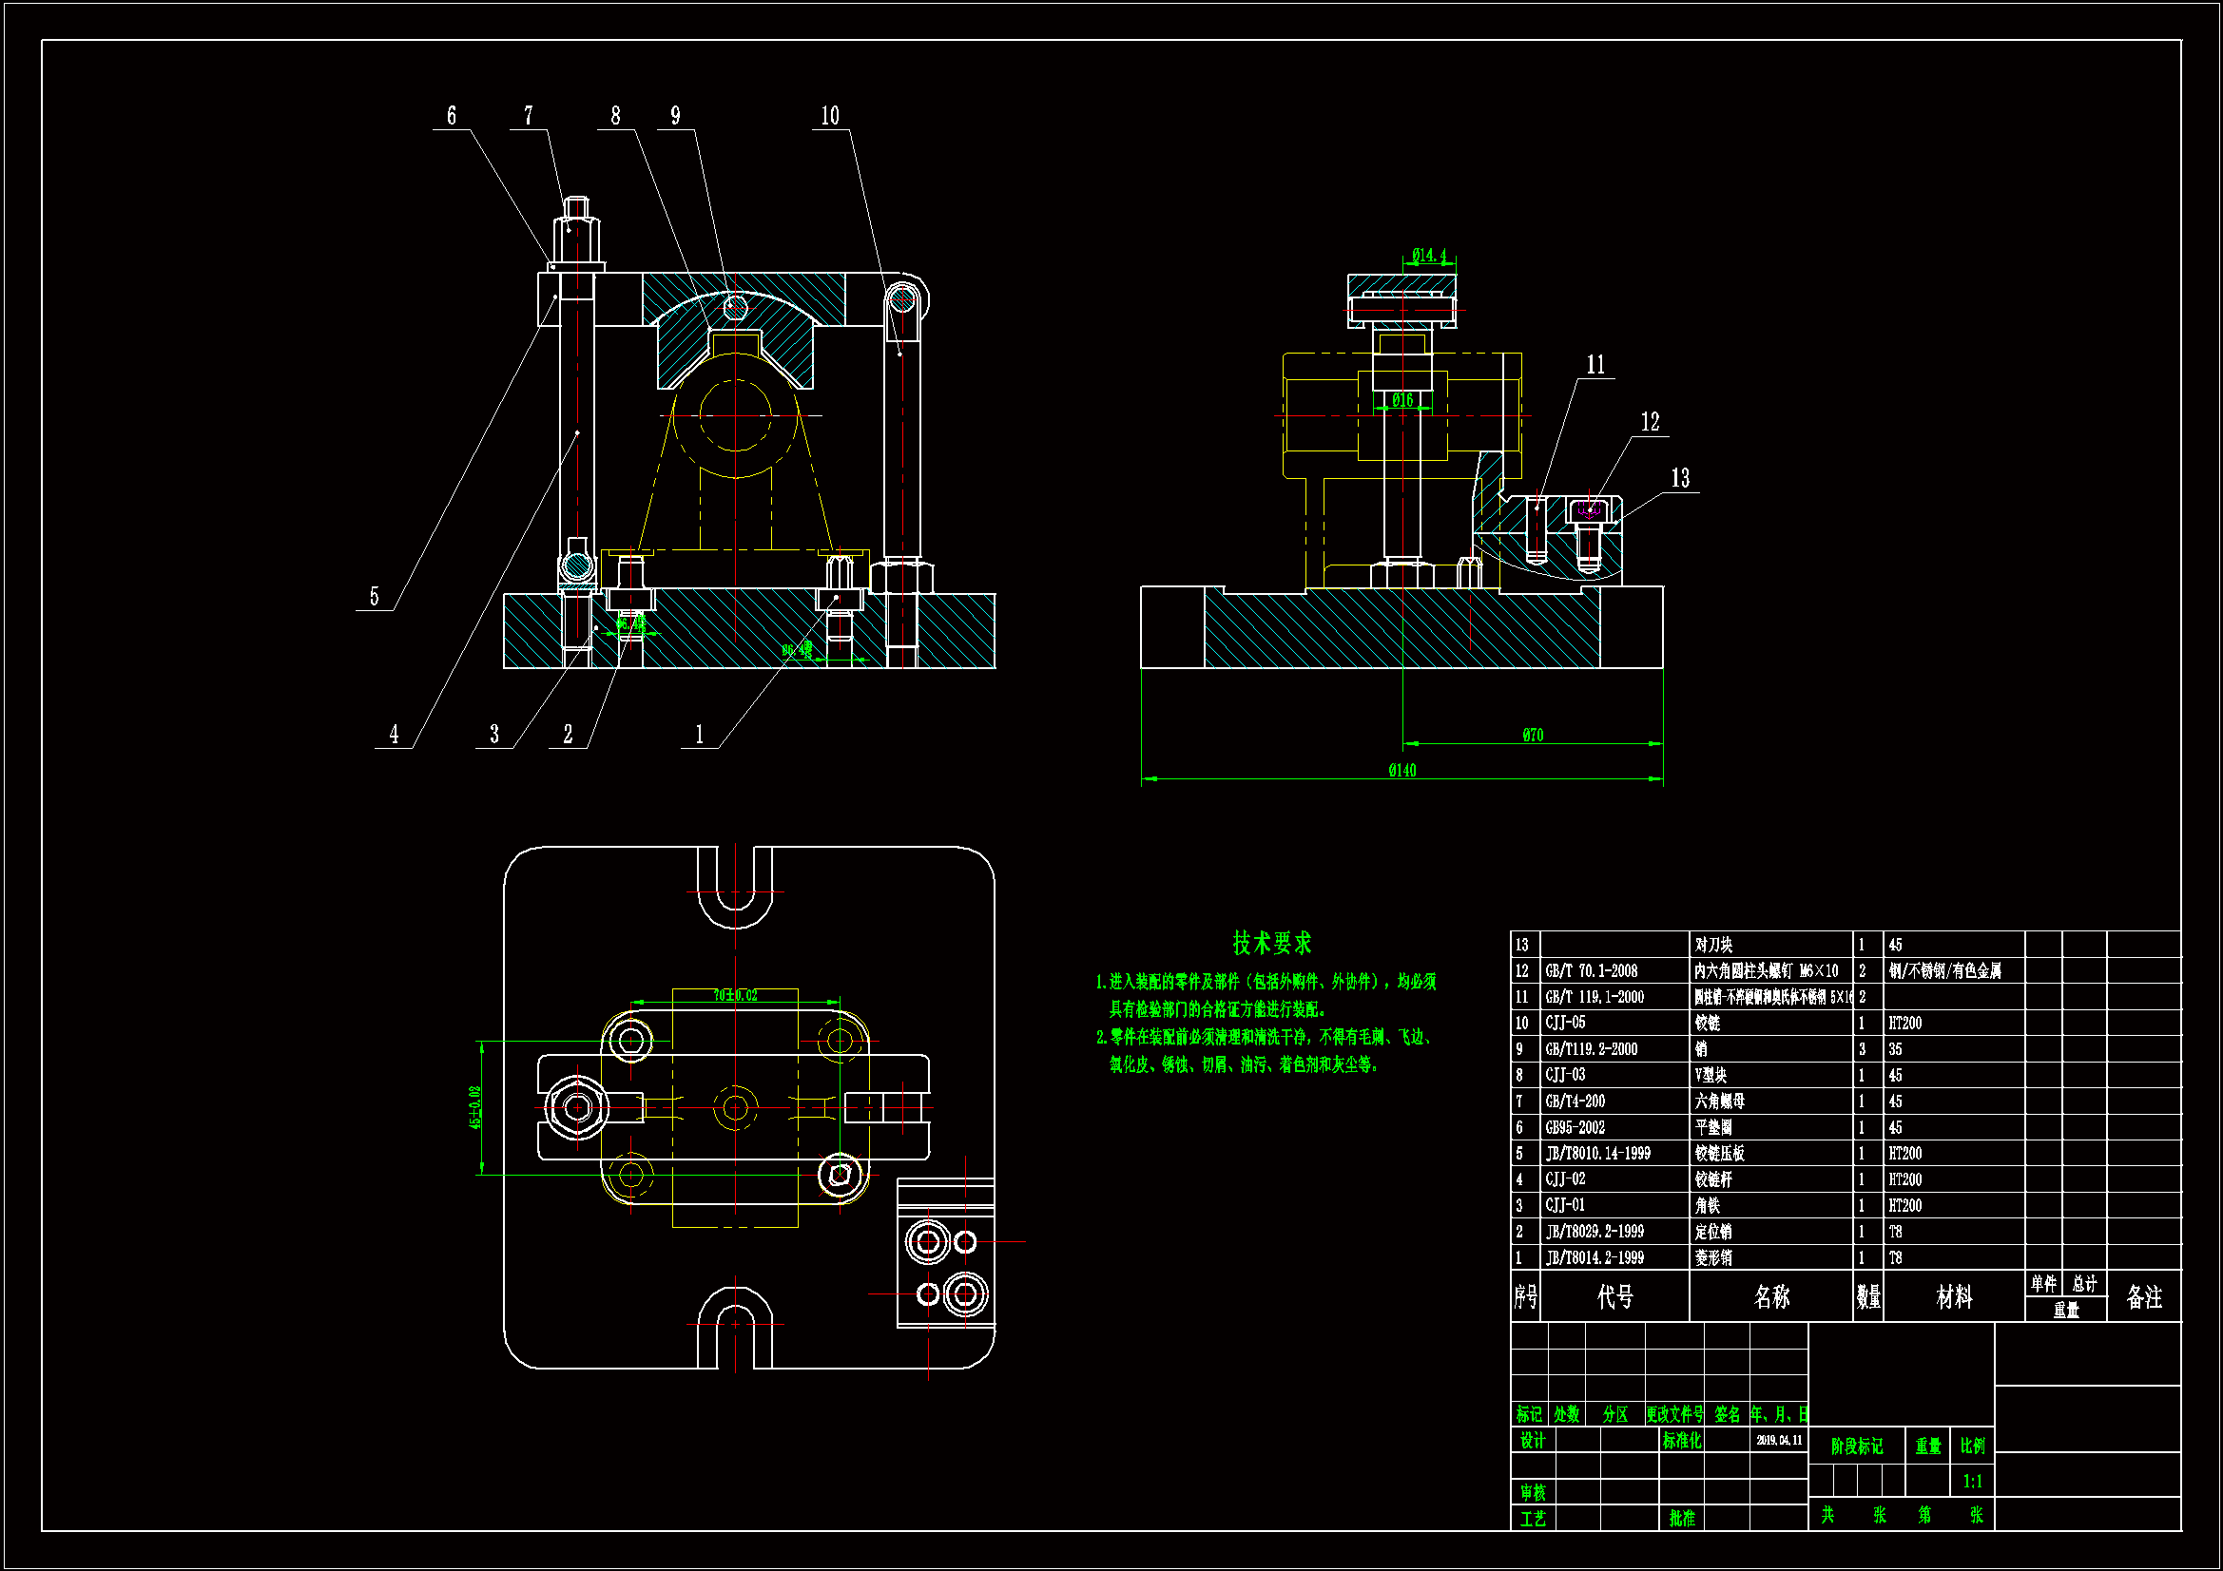Select the JB/T8014.2-1999 code cell

[1594, 1258]
